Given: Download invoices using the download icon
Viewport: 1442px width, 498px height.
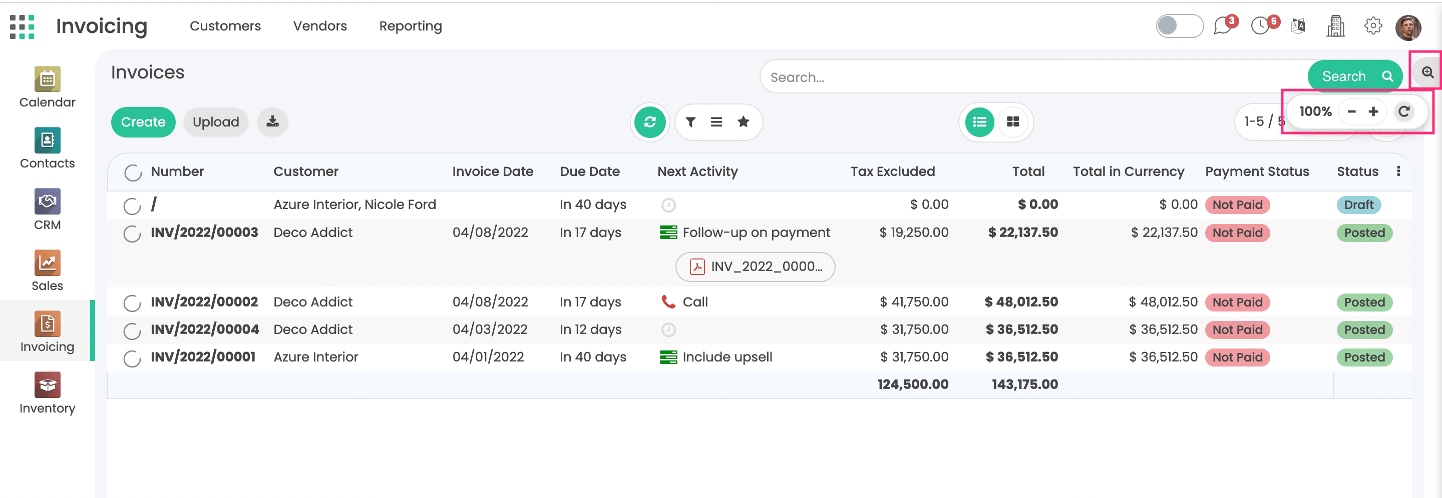Looking at the screenshot, I should point(272,122).
